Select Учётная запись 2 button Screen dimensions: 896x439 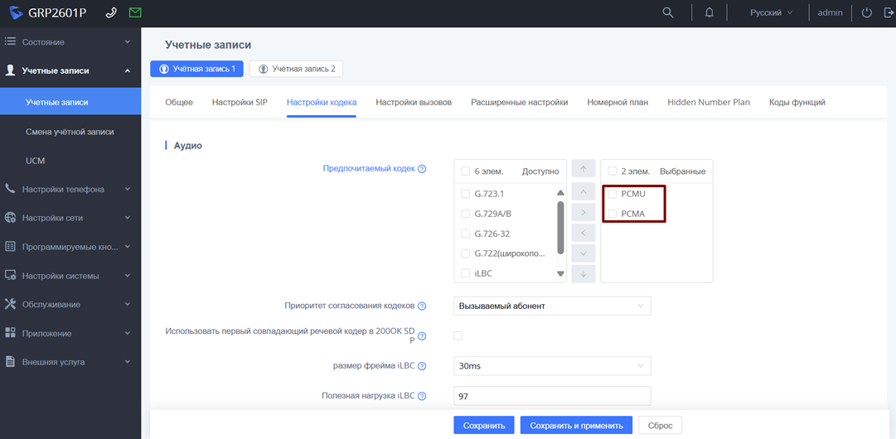(297, 69)
